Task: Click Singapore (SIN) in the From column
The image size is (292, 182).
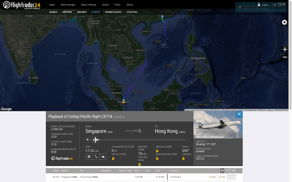Action: pyautogui.click(x=69, y=177)
